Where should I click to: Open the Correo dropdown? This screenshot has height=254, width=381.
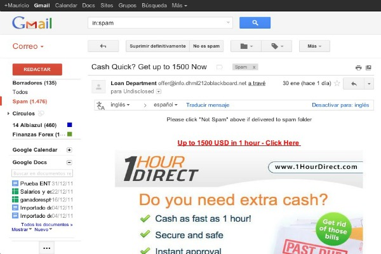pos(29,46)
